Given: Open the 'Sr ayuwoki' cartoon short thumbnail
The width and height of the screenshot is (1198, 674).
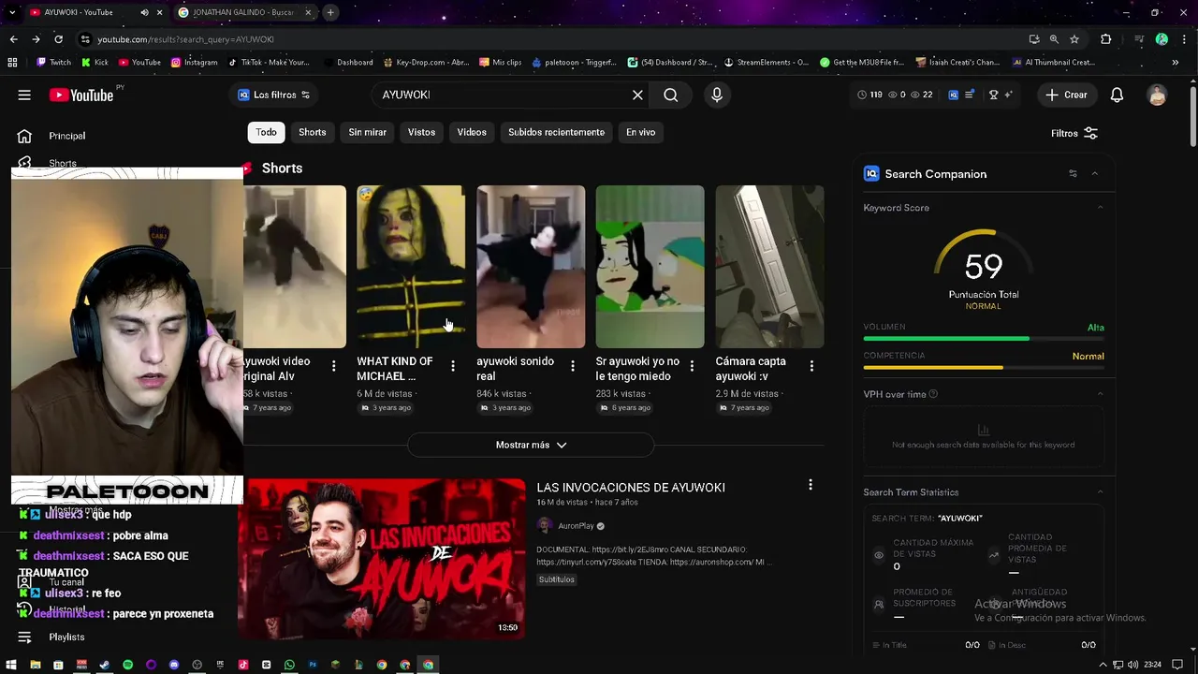Looking at the screenshot, I should point(650,266).
